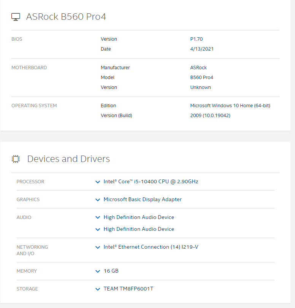Click the 16 GB memory value
This screenshot has height=308, width=295.
coord(111,271)
